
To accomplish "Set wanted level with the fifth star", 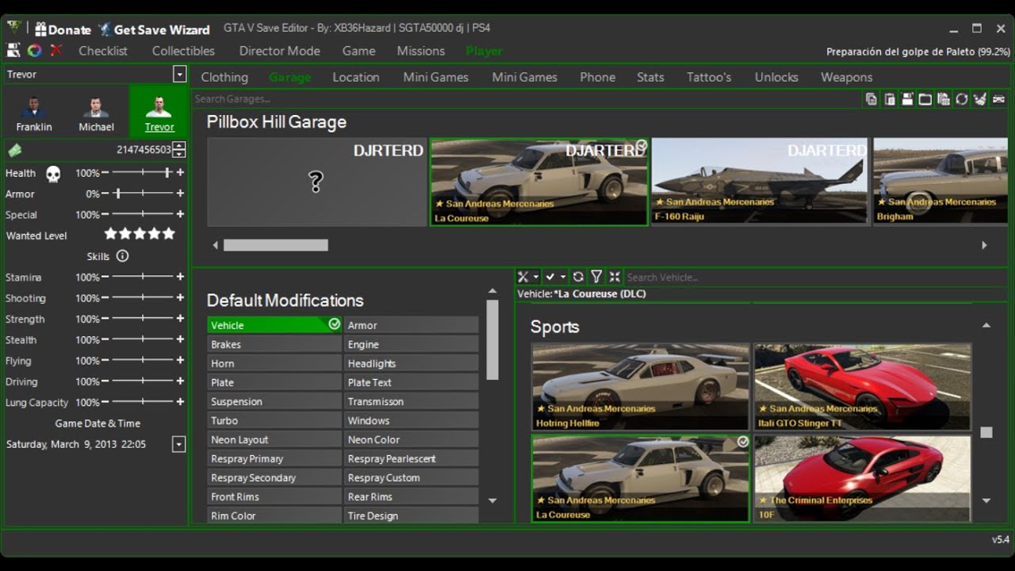I will (168, 234).
